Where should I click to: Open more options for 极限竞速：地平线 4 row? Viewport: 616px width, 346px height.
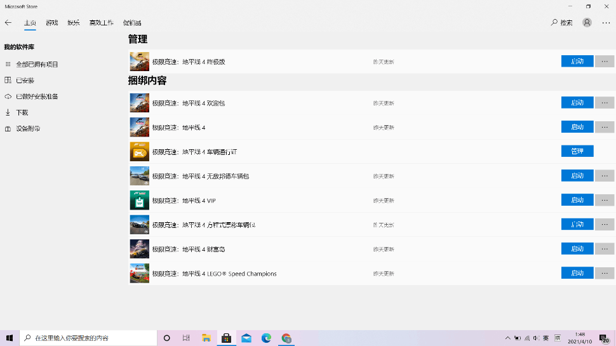[x=605, y=127]
